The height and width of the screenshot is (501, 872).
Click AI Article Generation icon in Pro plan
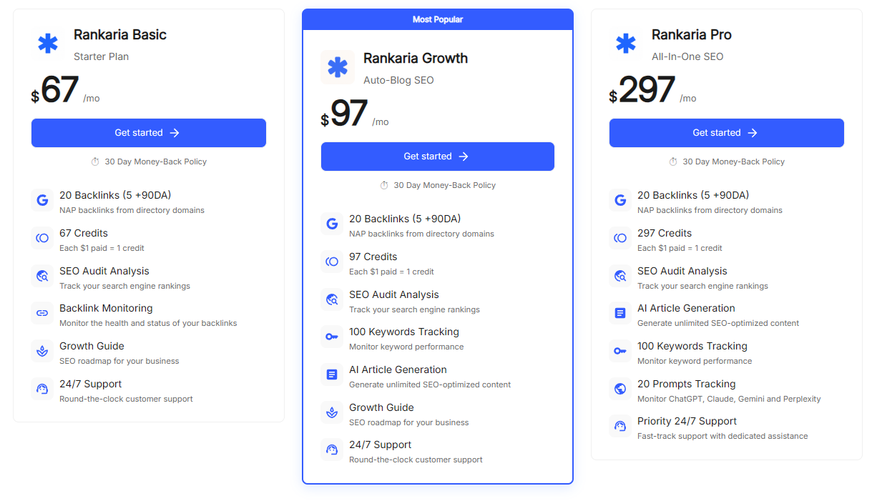tap(620, 313)
